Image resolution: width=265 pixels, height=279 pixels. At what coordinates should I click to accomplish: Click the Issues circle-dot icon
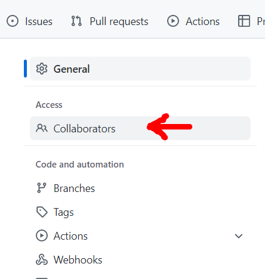point(13,21)
